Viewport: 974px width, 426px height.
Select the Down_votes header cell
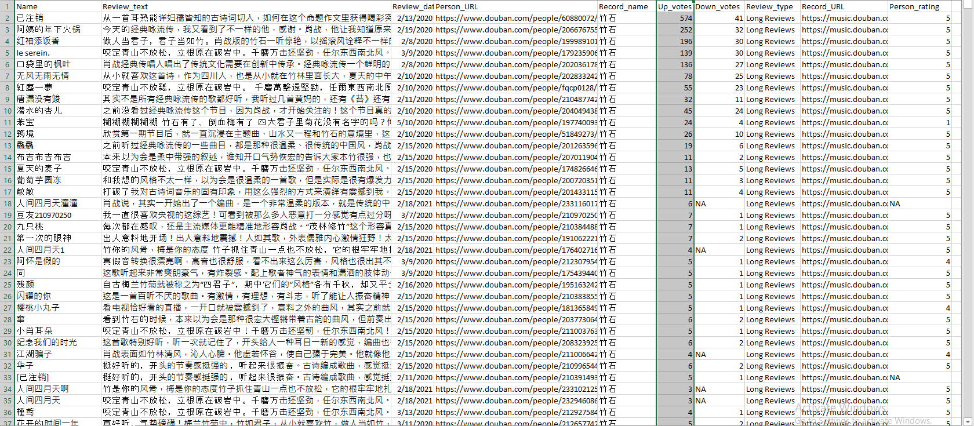[x=718, y=6]
